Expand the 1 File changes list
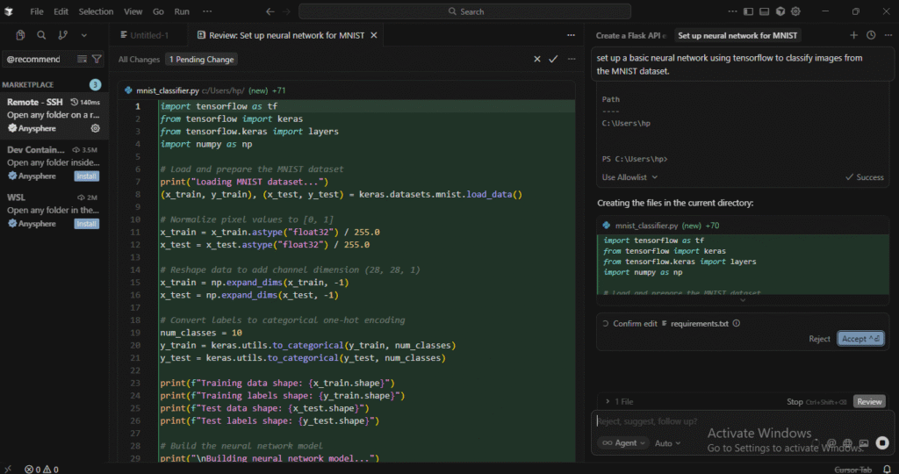The width and height of the screenshot is (899, 474). coord(619,402)
